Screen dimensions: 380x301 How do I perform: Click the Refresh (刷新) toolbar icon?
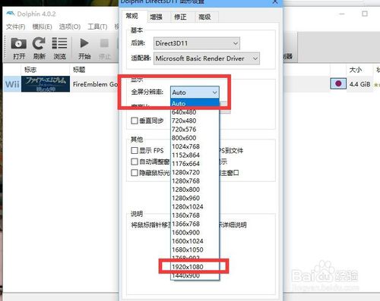click(39, 43)
